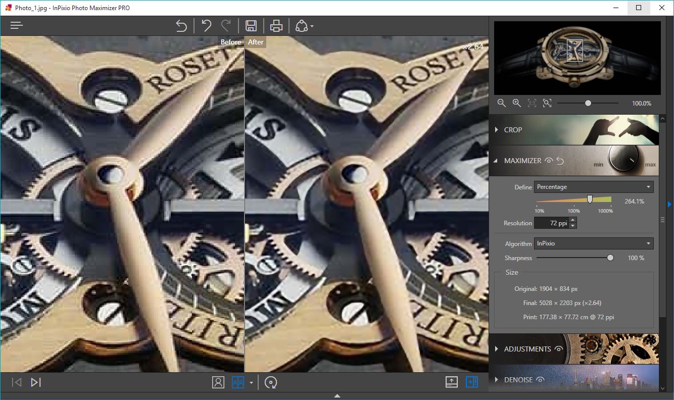Click the Original size text
This screenshot has width=674, height=400.
pyautogui.click(x=546, y=289)
